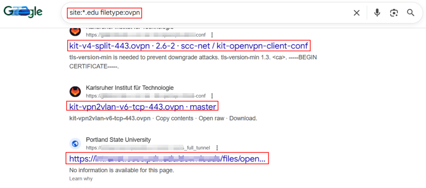Click the Portland State University site name

(118, 140)
